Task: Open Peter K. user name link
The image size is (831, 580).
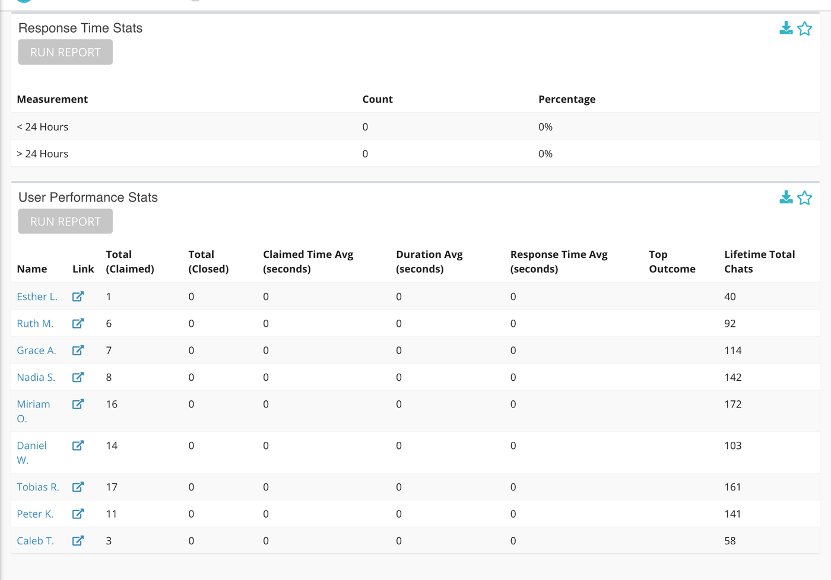Action: (x=35, y=514)
